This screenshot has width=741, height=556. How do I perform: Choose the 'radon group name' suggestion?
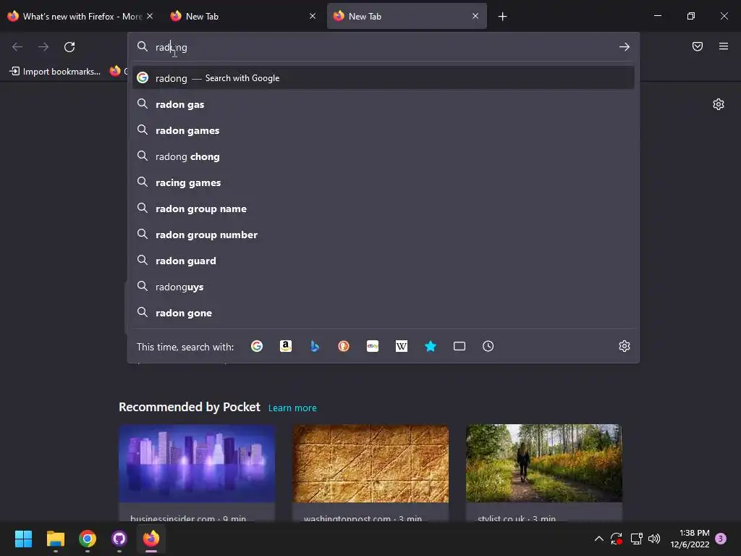coord(384,208)
